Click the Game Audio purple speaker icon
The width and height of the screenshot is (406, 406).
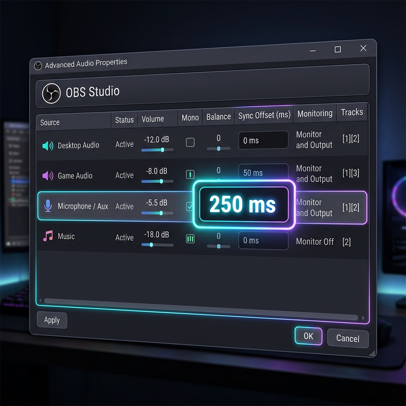pos(48,176)
